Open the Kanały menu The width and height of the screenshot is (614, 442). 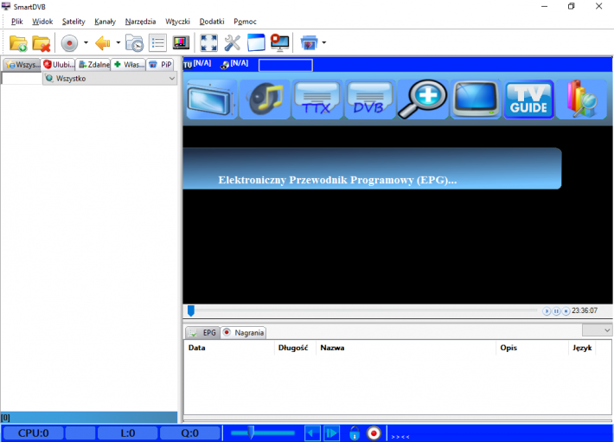point(105,22)
